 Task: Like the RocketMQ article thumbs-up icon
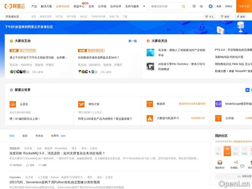tap(28, 165)
